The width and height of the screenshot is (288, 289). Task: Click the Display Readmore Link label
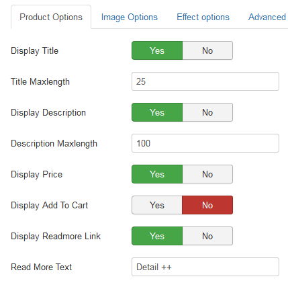coord(56,236)
